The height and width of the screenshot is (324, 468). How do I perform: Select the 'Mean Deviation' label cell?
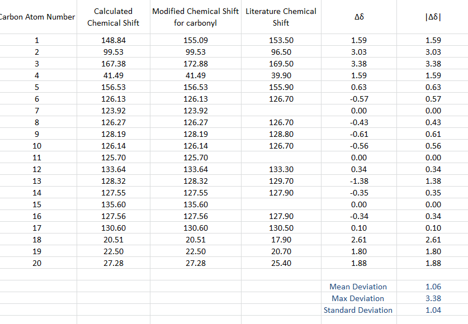(358, 287)
